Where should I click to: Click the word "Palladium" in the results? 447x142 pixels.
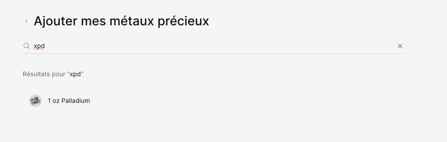[x=76, y=101]
